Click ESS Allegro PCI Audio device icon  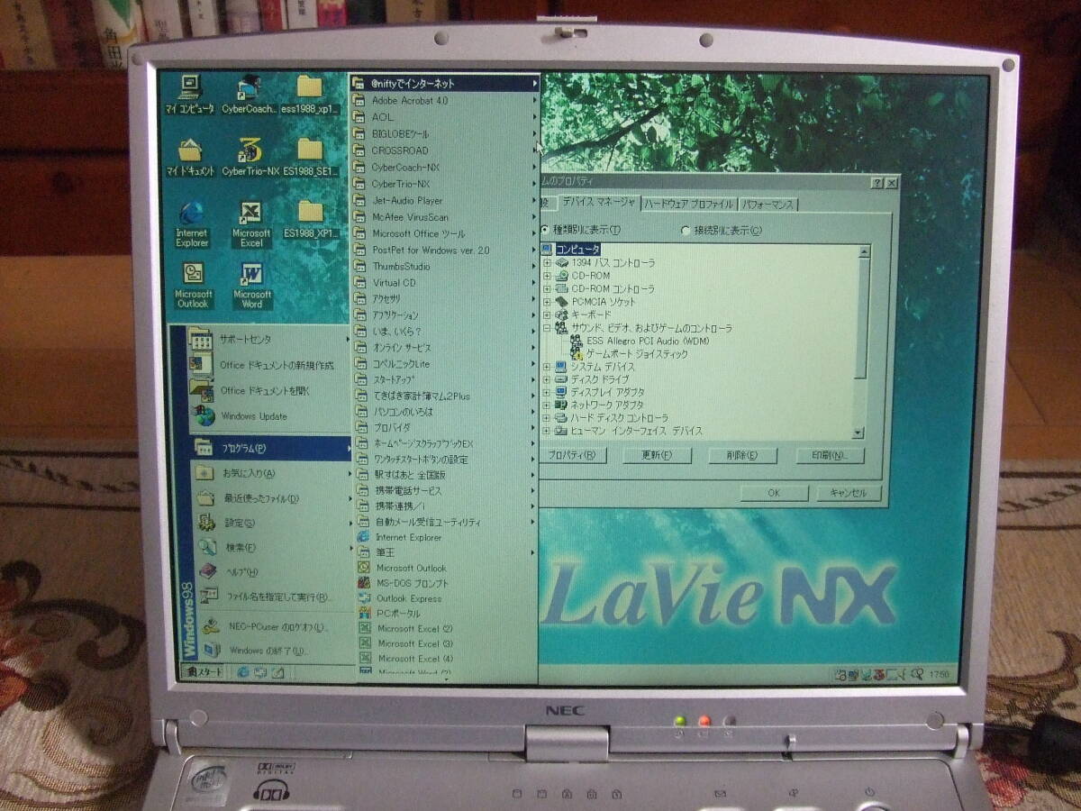point(577,341)
